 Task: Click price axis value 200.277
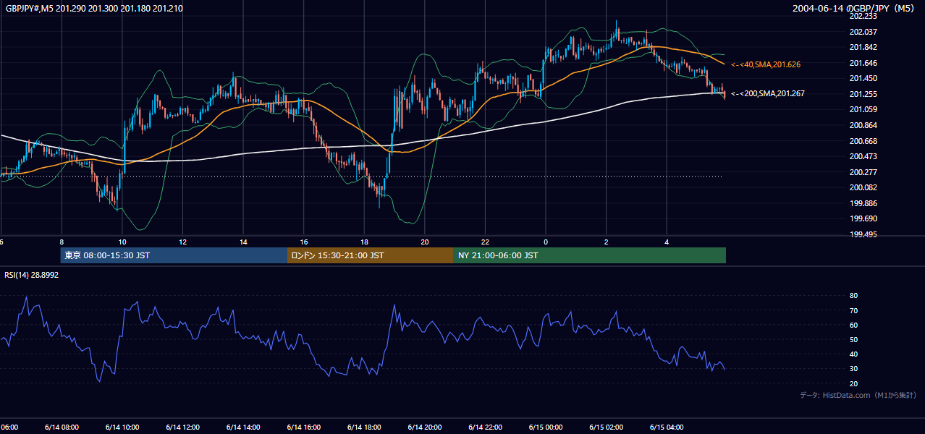[863, 172]
